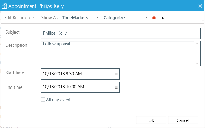
Task: Expand the TimeMarkers Show As dropdown
Action: (x=80, y=17)
